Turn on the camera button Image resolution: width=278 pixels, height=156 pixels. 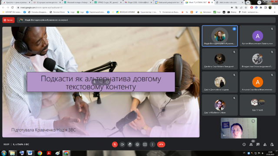(x=122, y=144)
